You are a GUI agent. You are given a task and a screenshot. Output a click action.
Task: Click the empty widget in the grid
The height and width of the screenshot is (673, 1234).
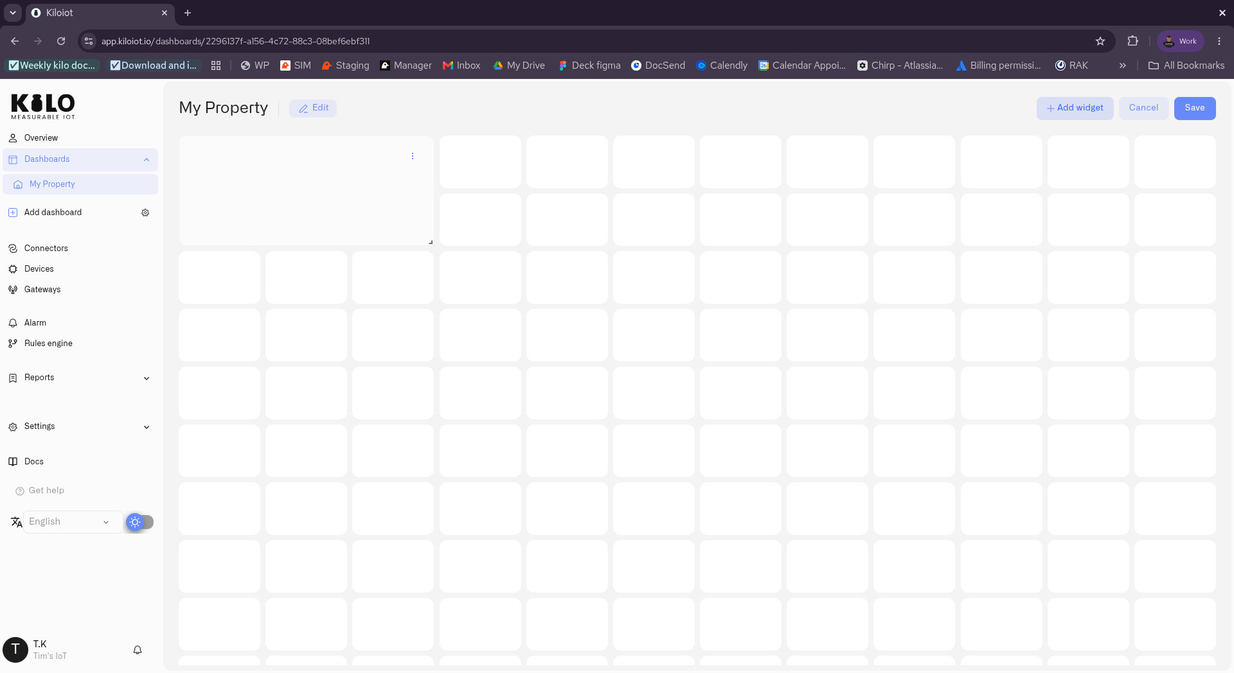tap(306, 191)
